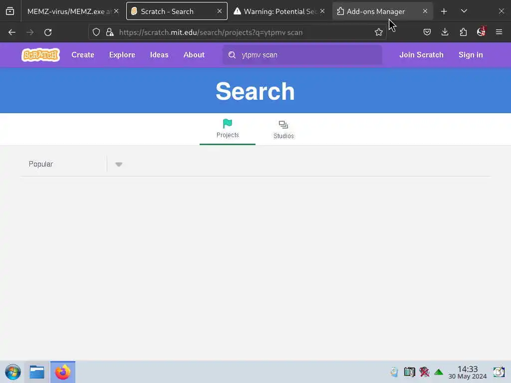This screenshot has height=383, width=511.
Task: Open the Firefox hamburger menu
Action: click(499, 32)
